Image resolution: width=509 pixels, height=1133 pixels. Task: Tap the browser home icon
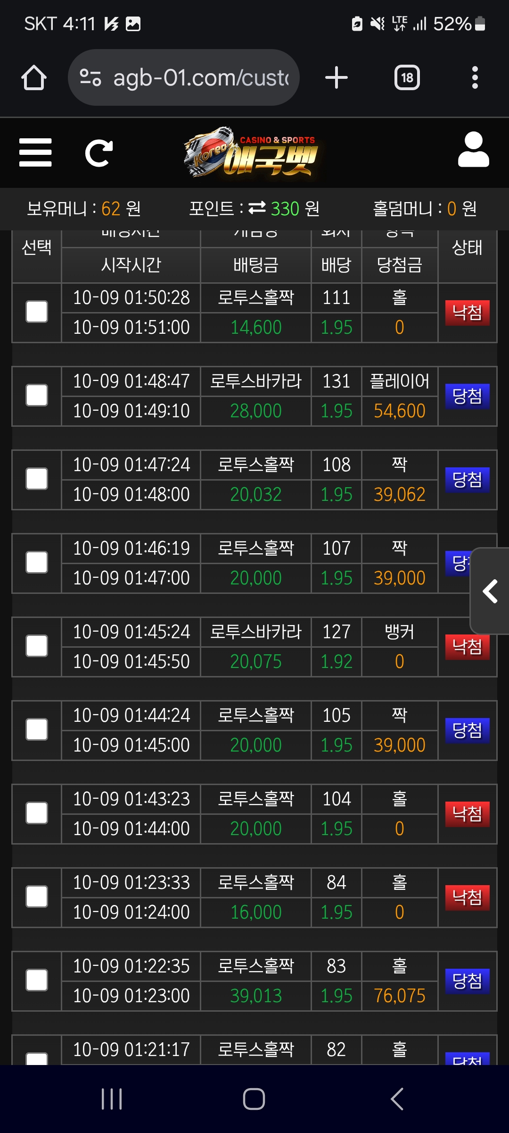[34, 78]
